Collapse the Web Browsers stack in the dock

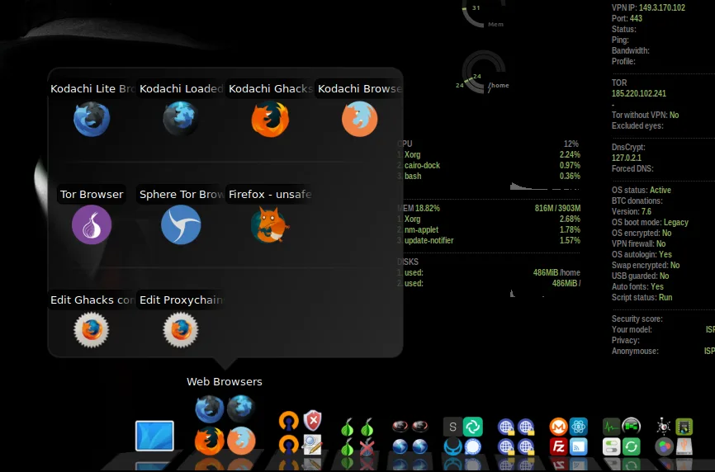[225, 425]
